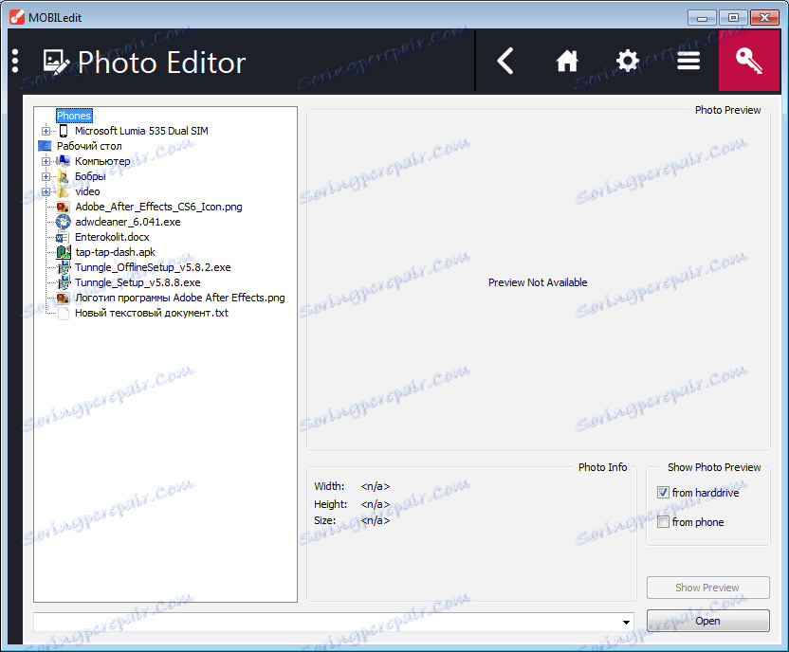
Task: Select Новый текстовый документ.txt
Action: click(x=152, y=313)
